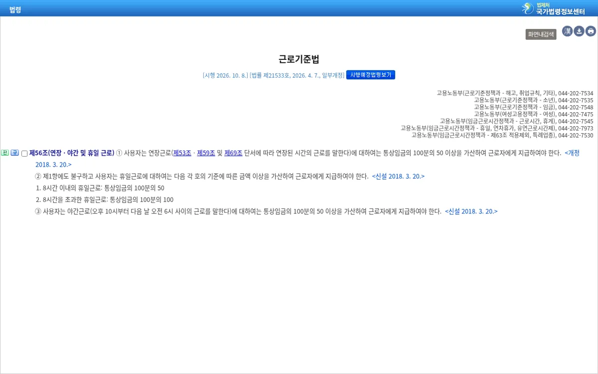Open the 화면내검색 in-page search

tap(541, 34)
